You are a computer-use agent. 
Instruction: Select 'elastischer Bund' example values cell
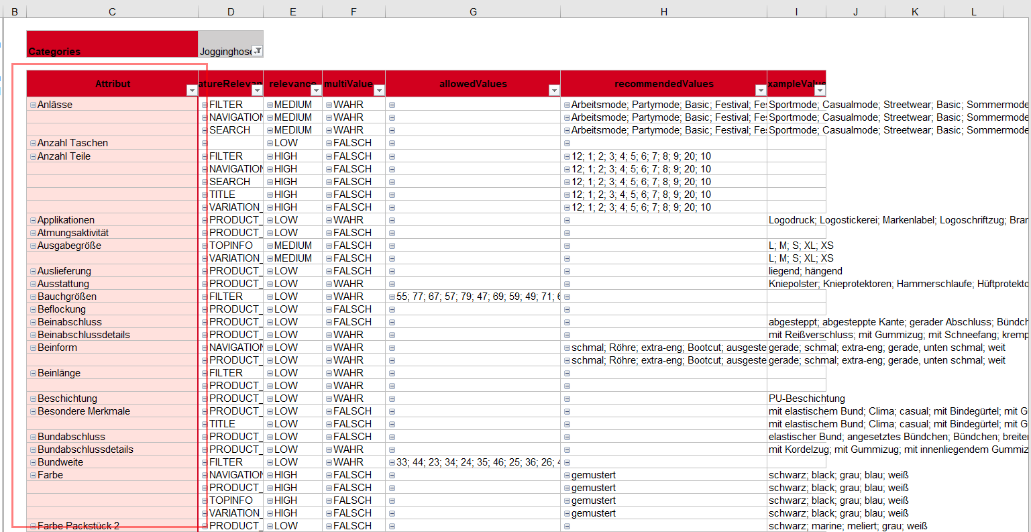[x=898, y=437]
